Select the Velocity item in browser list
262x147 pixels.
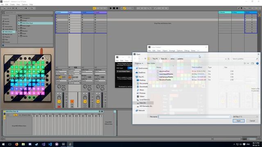pos(25,36)
